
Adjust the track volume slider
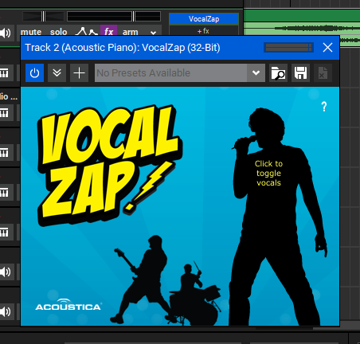tap(114, 16)
